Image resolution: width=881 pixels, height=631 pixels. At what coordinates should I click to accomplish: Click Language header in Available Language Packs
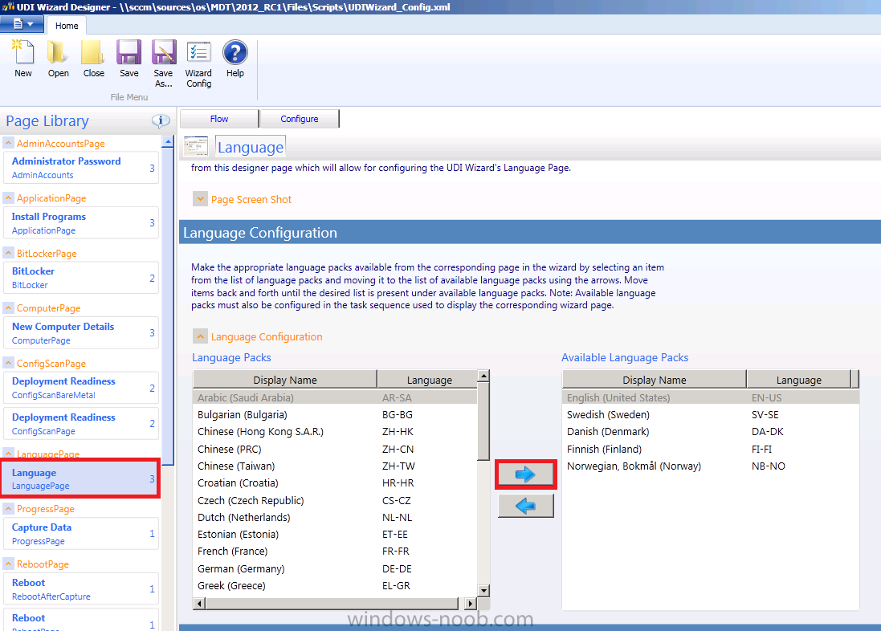(798, 380)
